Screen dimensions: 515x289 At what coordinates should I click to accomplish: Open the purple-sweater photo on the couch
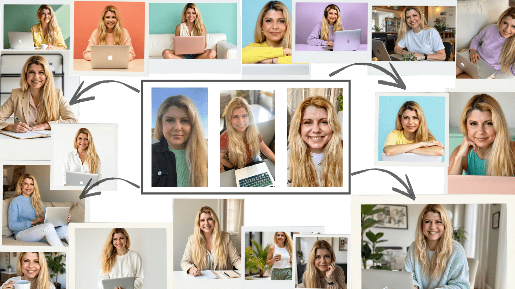[485, 39]
